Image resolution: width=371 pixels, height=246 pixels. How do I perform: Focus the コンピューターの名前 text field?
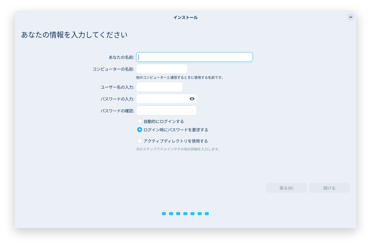[x=162, y=69]
